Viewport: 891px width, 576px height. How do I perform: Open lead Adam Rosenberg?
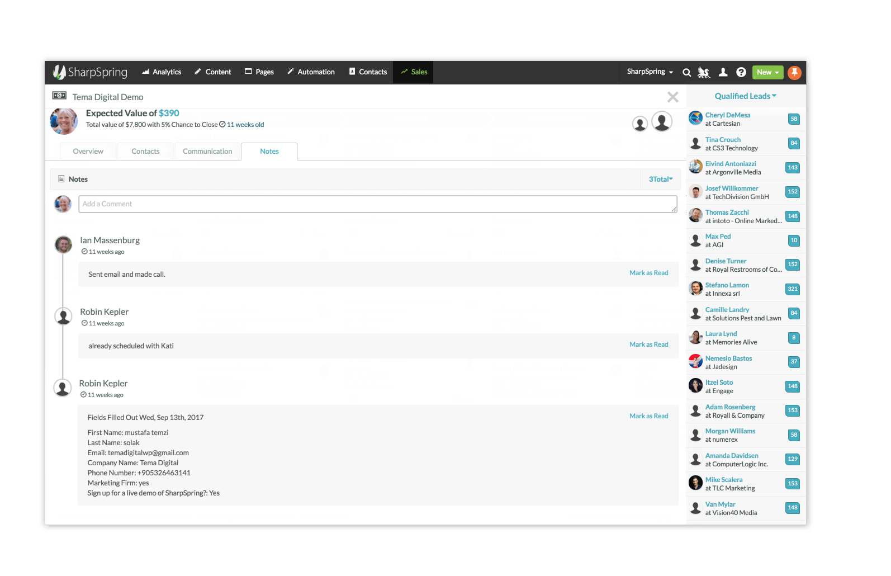730,407
